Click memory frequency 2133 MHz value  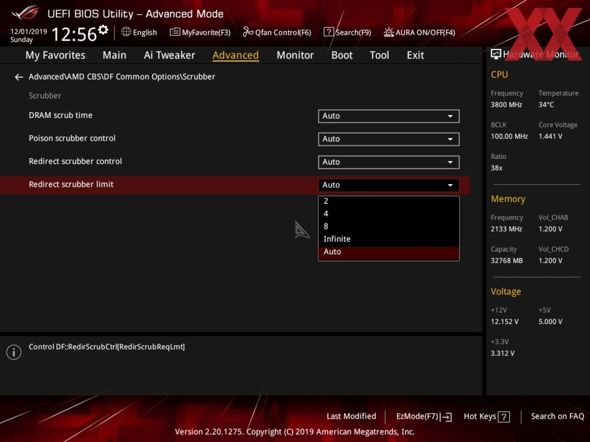pos(506,229)
